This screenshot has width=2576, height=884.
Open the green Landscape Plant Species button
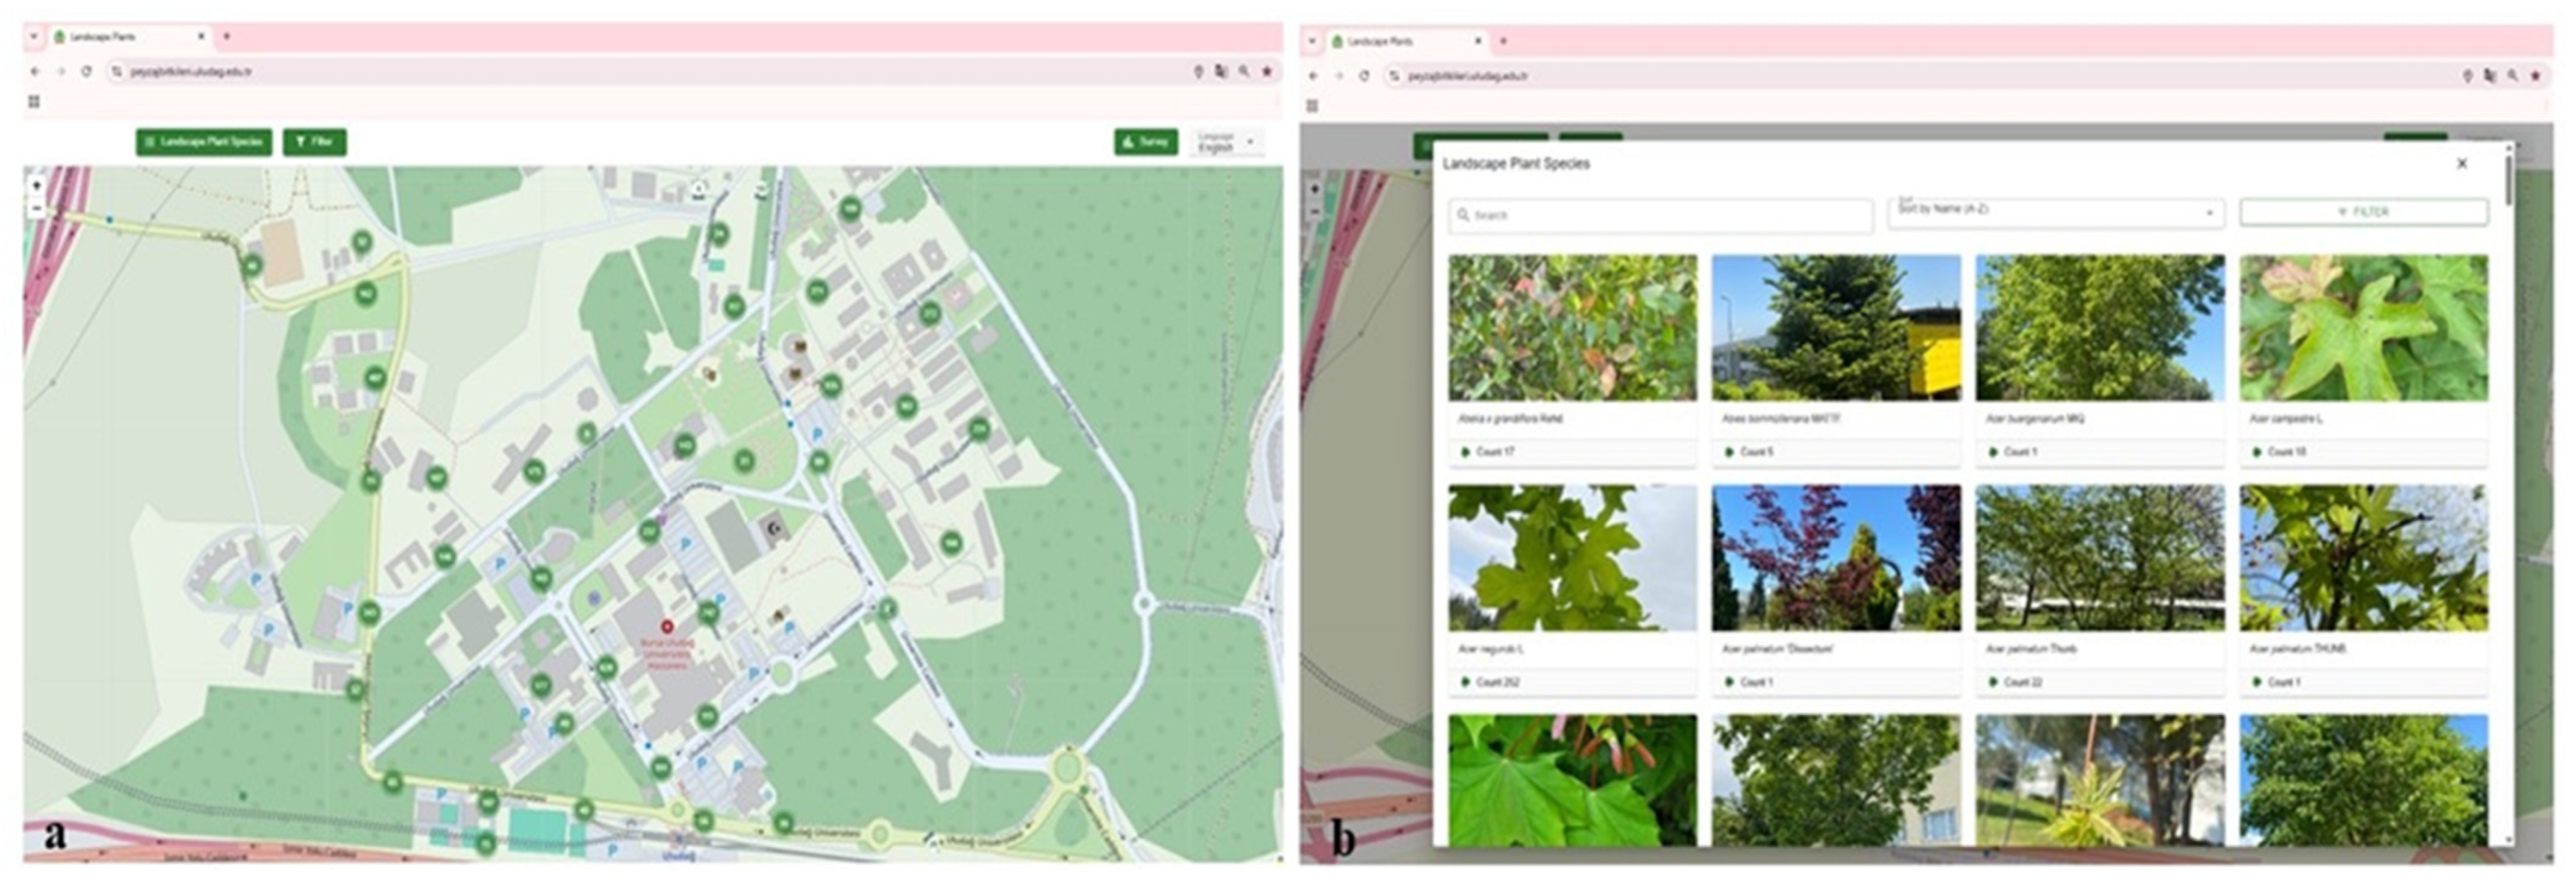click(204, 142)
